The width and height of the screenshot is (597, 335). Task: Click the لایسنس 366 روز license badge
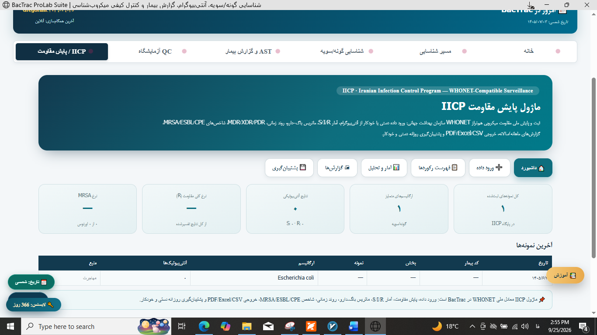point(34,304)
